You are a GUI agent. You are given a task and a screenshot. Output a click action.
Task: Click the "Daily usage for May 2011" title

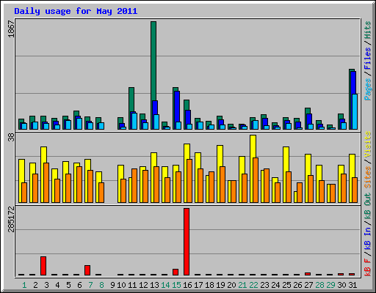click(x=76, y=11)
